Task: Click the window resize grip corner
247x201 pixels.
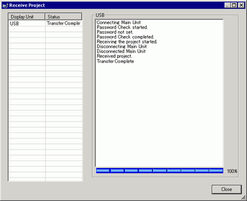Action: click(x=243, y=198)
